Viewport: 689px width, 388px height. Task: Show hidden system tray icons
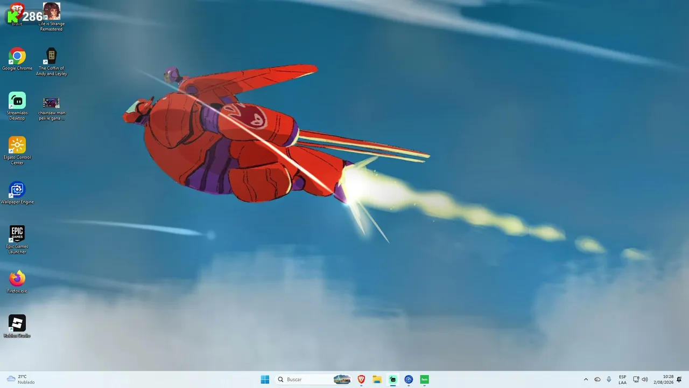click(586, 379)
